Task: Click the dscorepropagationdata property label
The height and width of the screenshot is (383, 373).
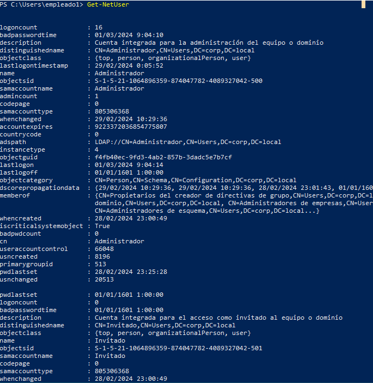Action: click(40, 188)
